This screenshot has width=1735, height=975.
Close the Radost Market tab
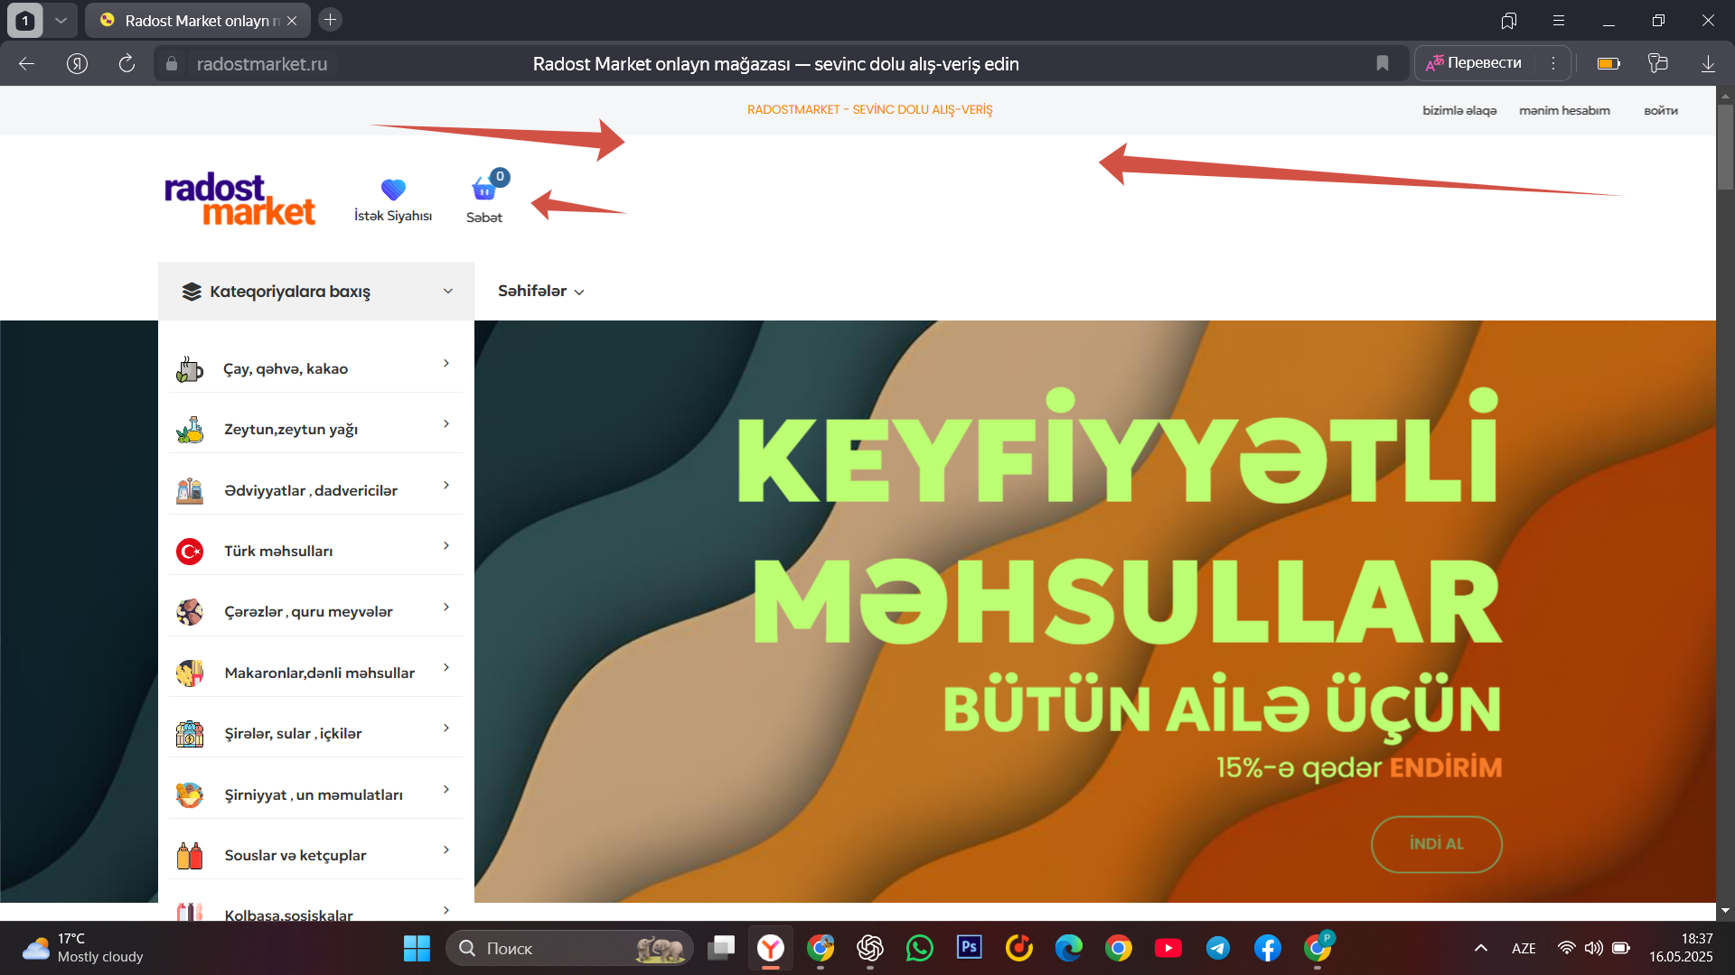292,20
